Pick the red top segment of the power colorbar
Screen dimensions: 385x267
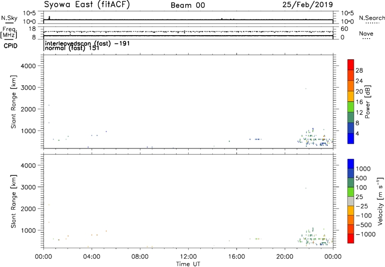coord(351,65)
